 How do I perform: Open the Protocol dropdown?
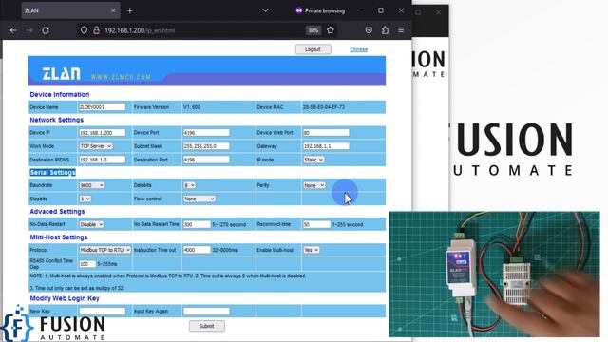coord(105,250)
